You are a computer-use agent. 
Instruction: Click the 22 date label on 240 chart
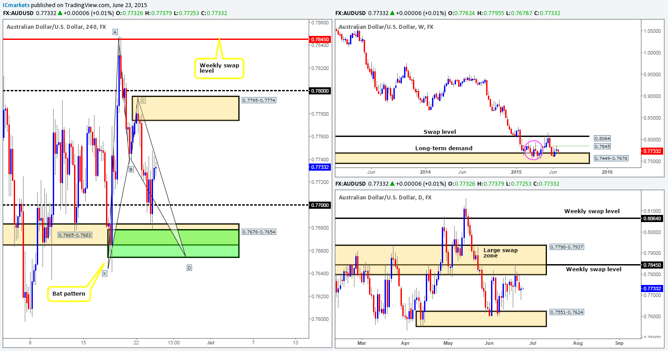pos(136,342)
